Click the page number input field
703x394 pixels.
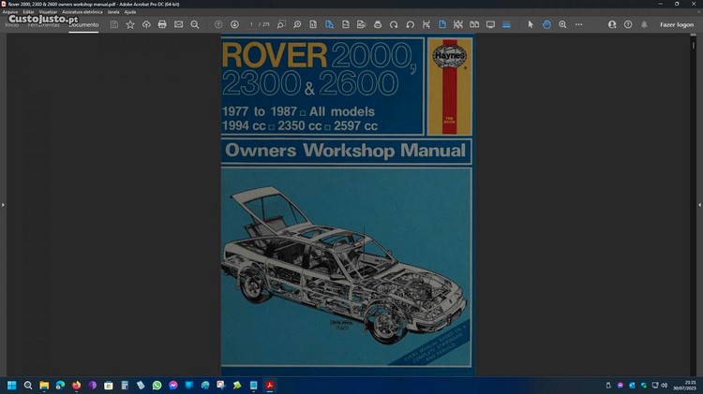252,24
